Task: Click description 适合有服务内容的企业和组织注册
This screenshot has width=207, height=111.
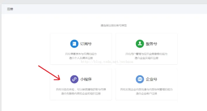Action: pos(81,94)
